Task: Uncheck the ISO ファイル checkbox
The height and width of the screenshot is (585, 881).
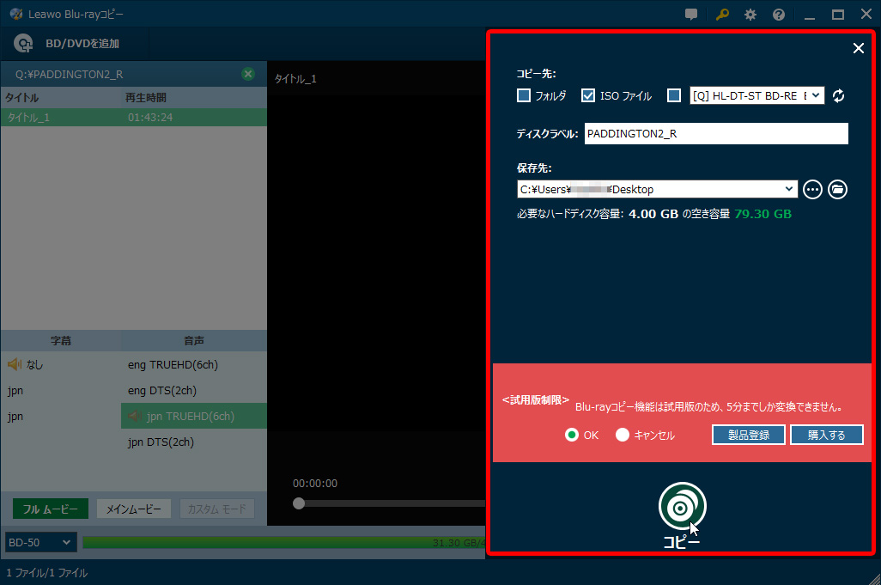Action: click(588, 96)
